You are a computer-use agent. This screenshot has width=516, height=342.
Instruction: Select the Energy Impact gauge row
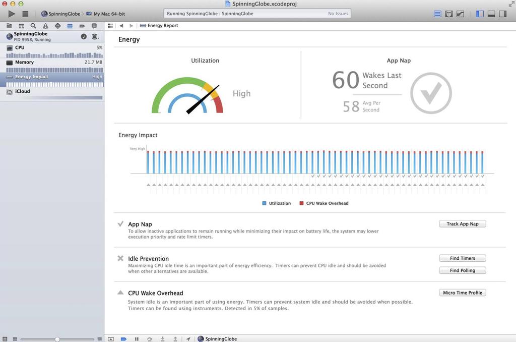click(52, 80)
